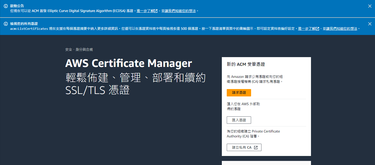The height and width of the screenshot is (165, 375).
Task: Click the 匯入您在 AWS 外部取得的憑證 description
Action: click(x=243, y=106)
